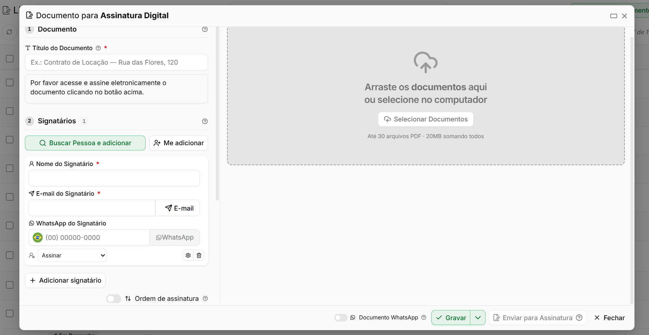Click Me adicionar button
The height and width of the screenshot is (335, 649).
click(179, 143)
